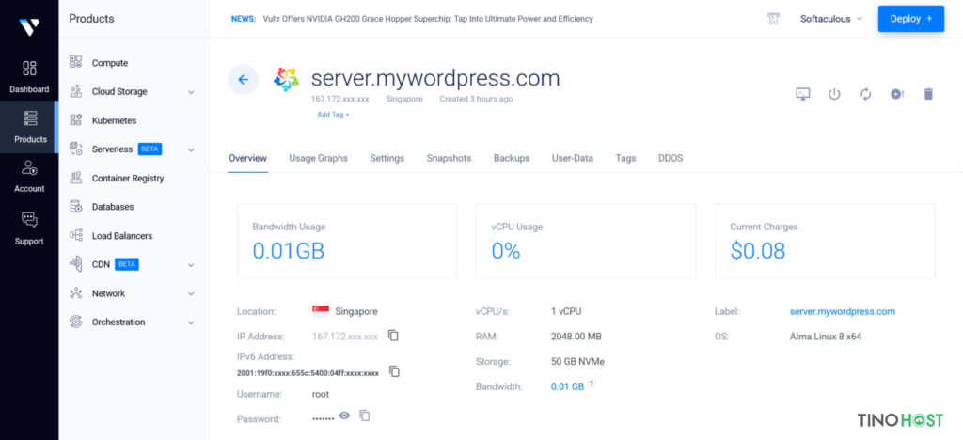Open the Softaculous account dropdown
Viewport: 963px width, 440px height.
coord(831,19)
